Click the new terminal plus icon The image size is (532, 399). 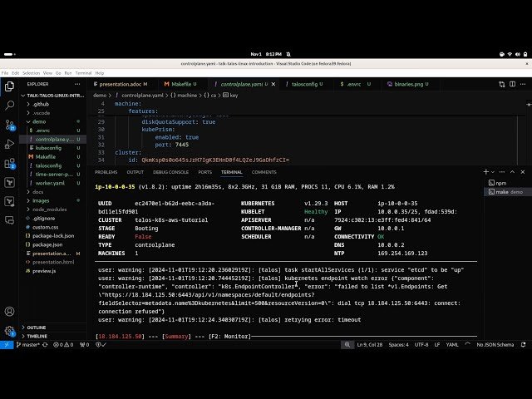tap(485, 171)
